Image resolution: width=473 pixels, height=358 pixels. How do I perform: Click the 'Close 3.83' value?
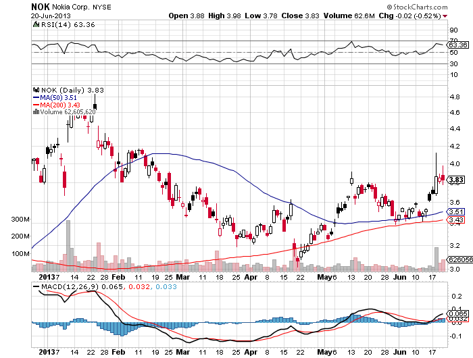click(300, 16)
